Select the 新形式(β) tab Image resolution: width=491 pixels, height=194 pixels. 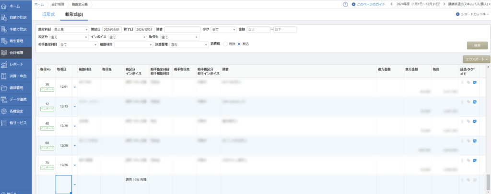[x=74, y=15]
